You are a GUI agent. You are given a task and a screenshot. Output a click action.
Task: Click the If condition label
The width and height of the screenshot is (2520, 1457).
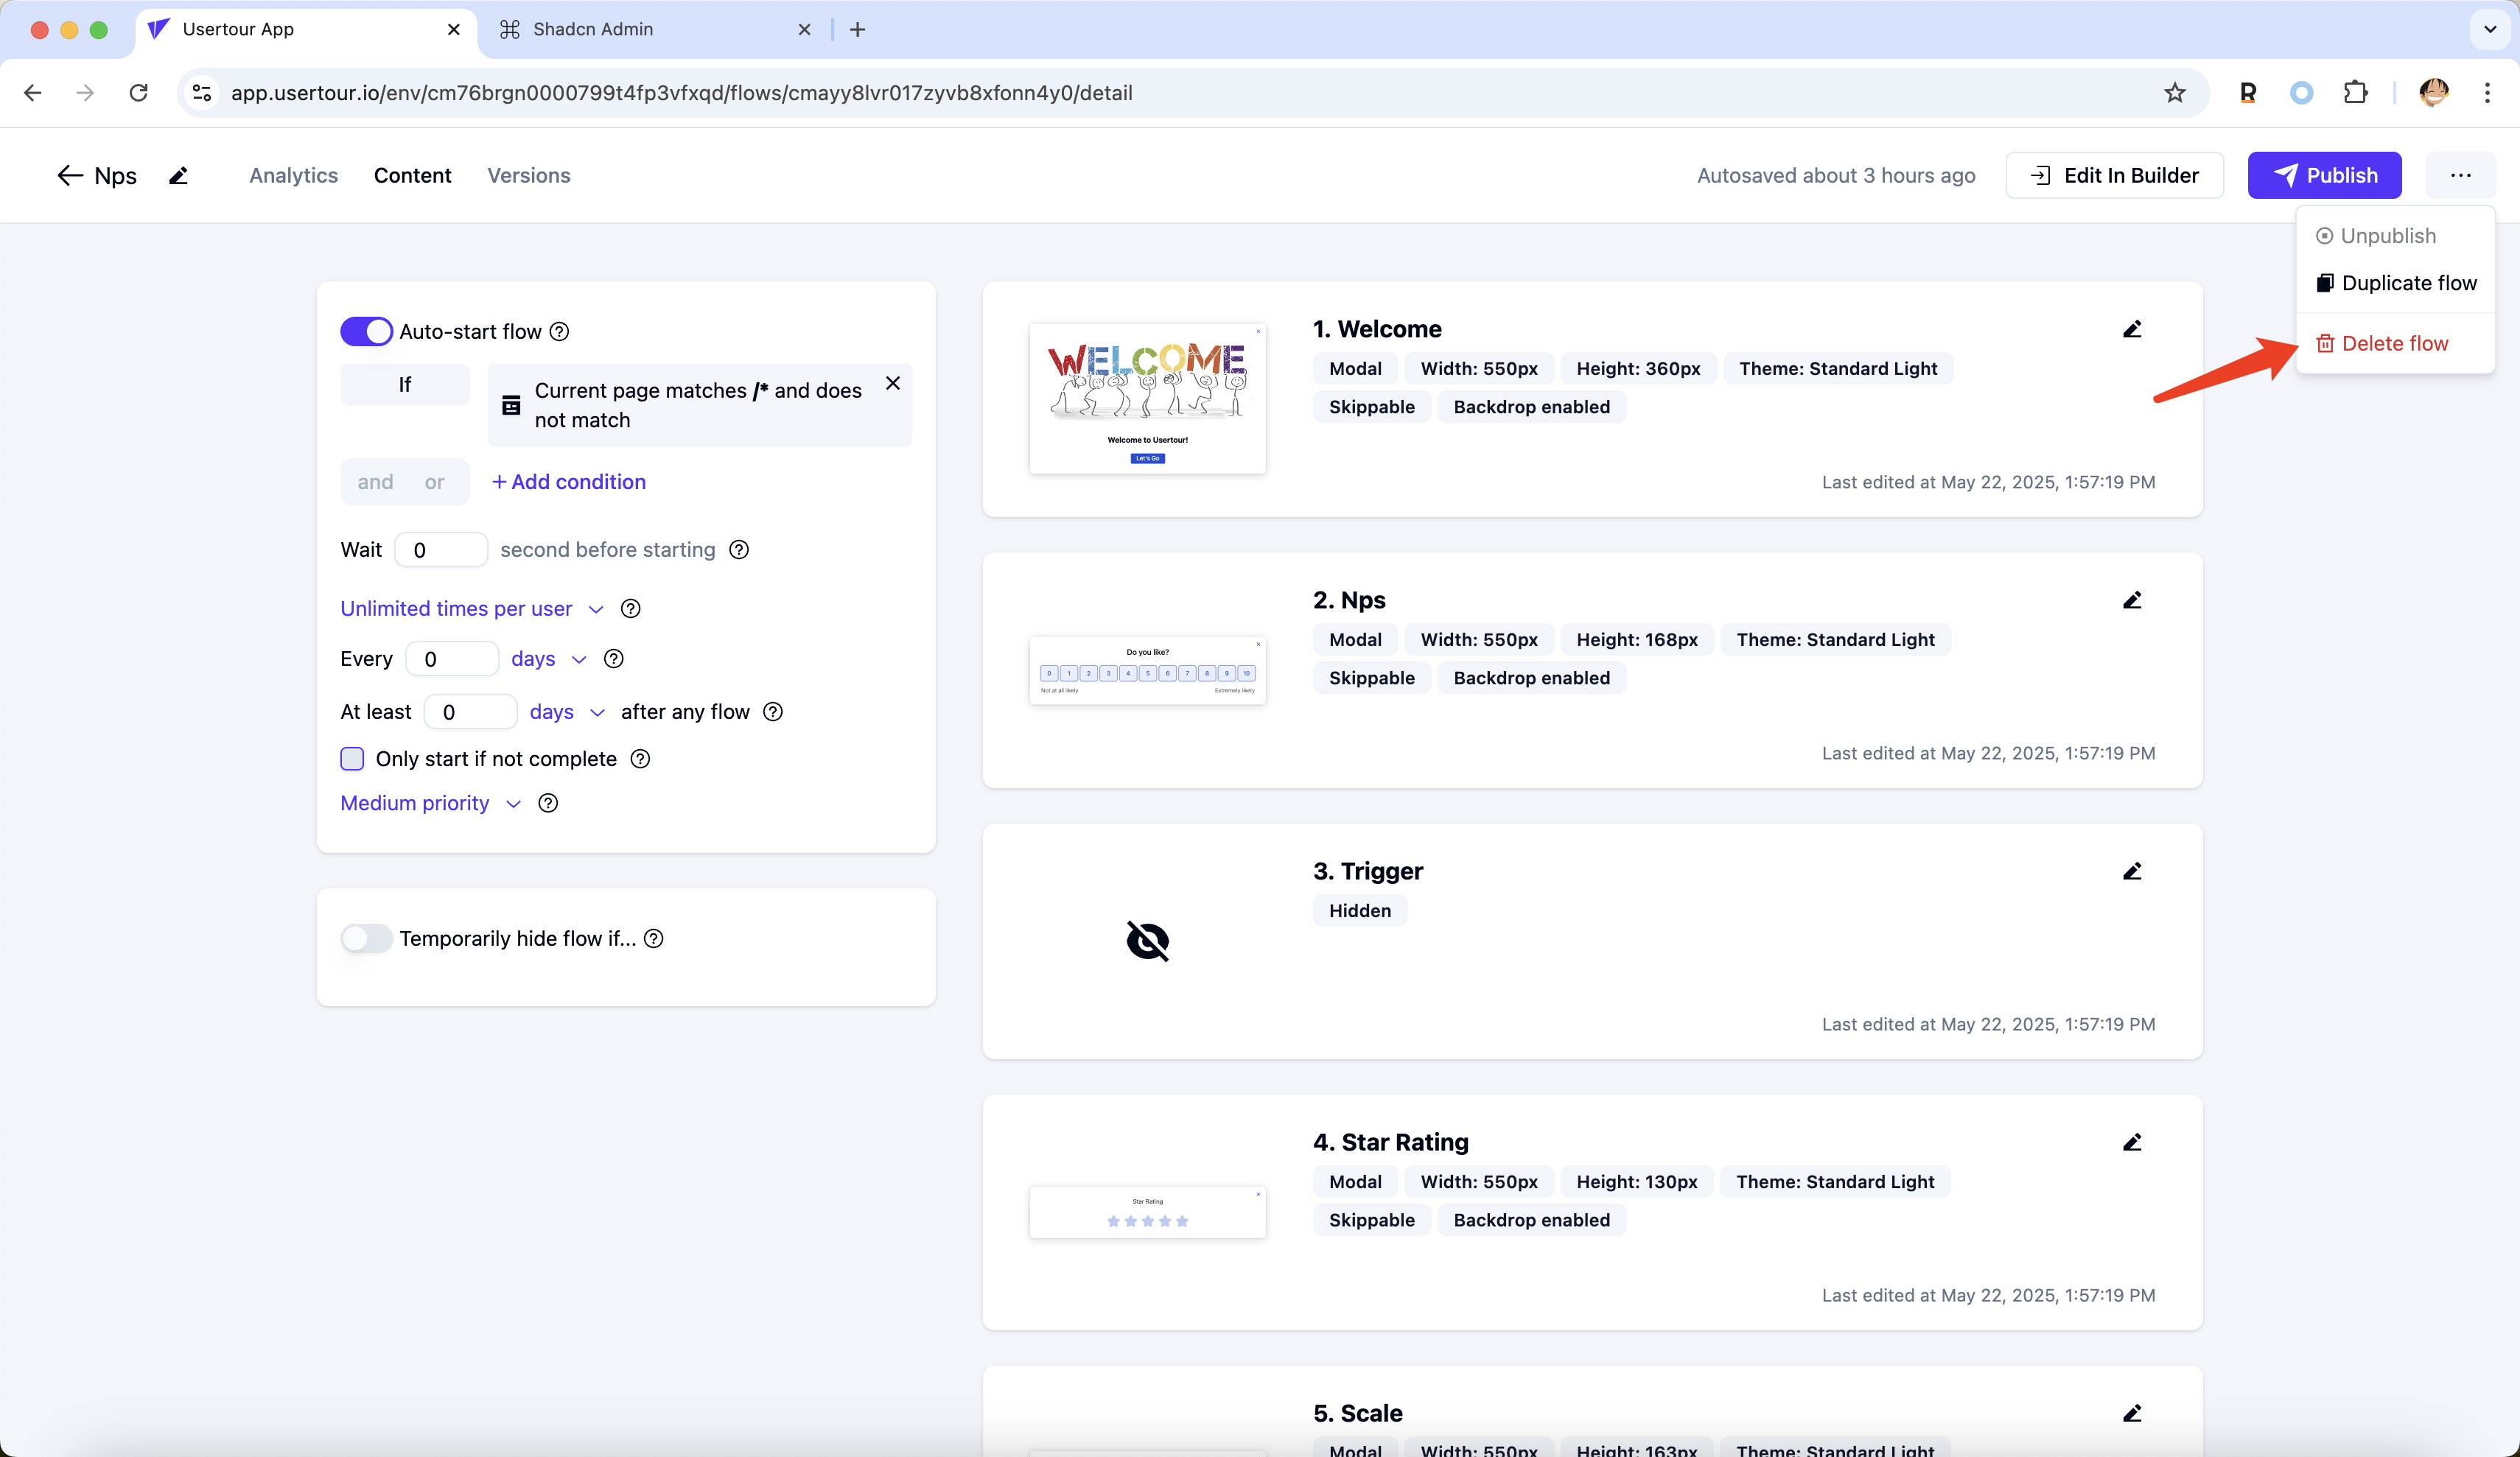404,384
